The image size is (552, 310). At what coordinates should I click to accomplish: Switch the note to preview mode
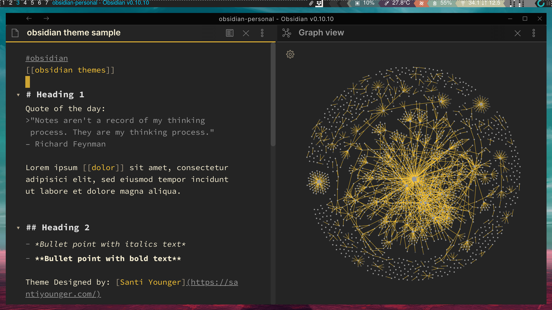coord(230,33)
